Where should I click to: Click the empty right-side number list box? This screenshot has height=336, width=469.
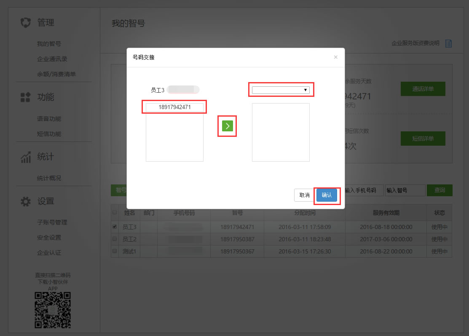click(x=281, y=133)
